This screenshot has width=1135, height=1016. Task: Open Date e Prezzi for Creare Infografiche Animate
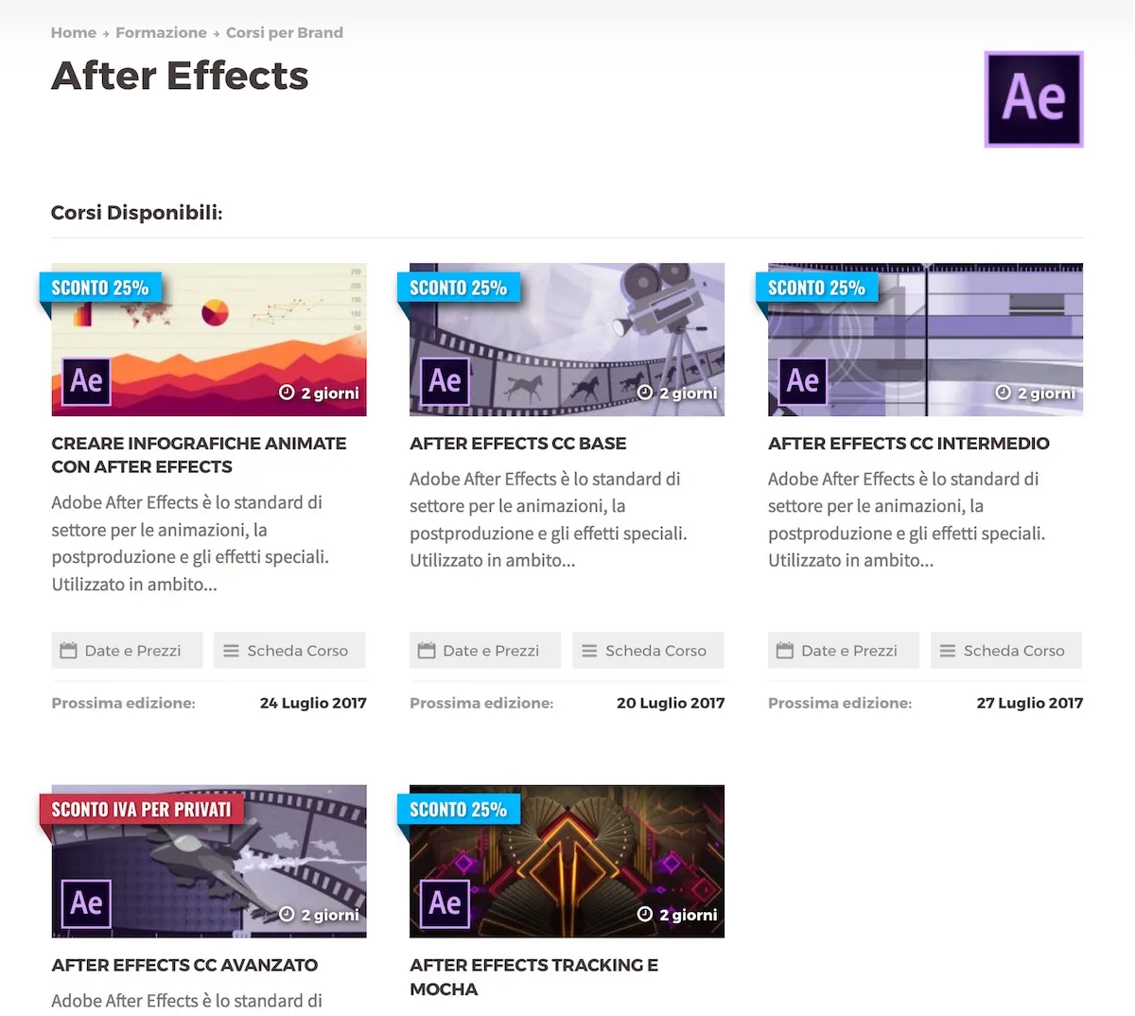126,650
